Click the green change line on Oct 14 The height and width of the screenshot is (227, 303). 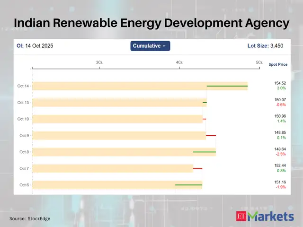pyautogui.click(x=227, y=86)
